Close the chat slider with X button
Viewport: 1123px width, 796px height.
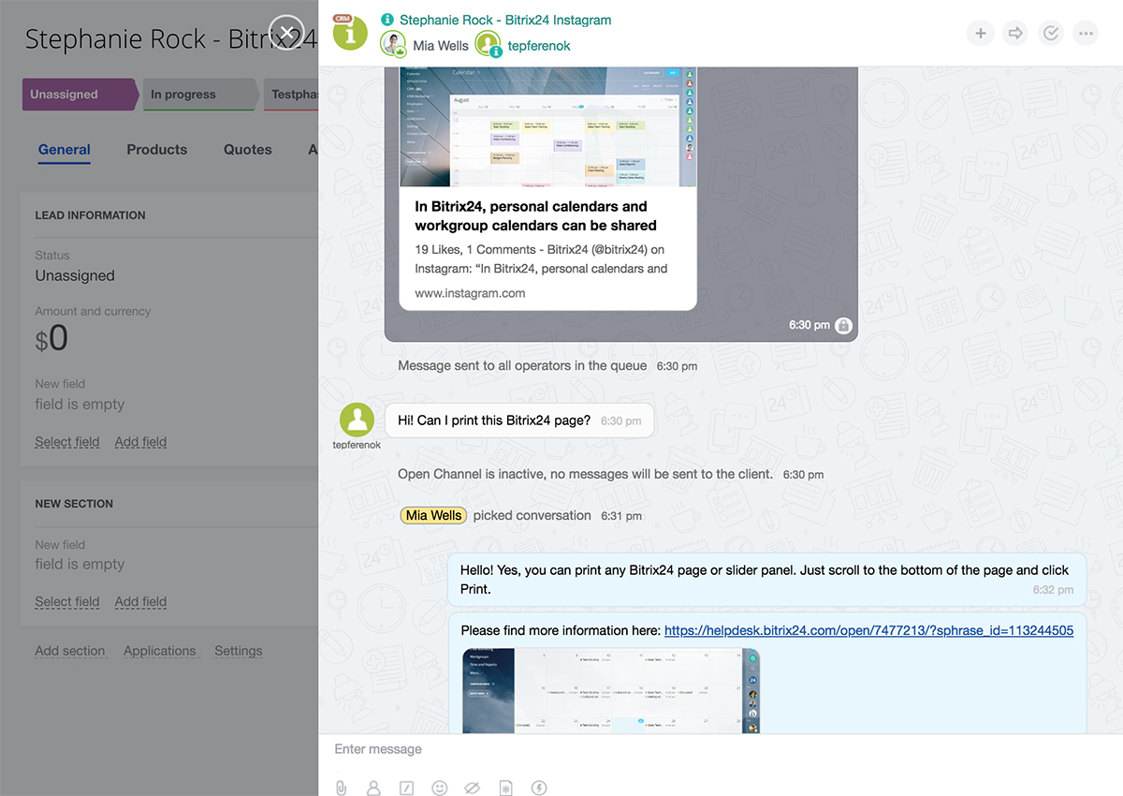[x=286, y=32]
